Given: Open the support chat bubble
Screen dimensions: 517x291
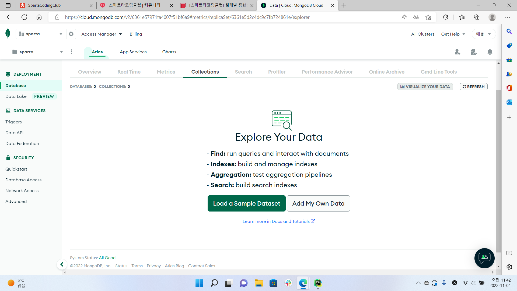Looking at the screenshot, I should coord(484,258).
